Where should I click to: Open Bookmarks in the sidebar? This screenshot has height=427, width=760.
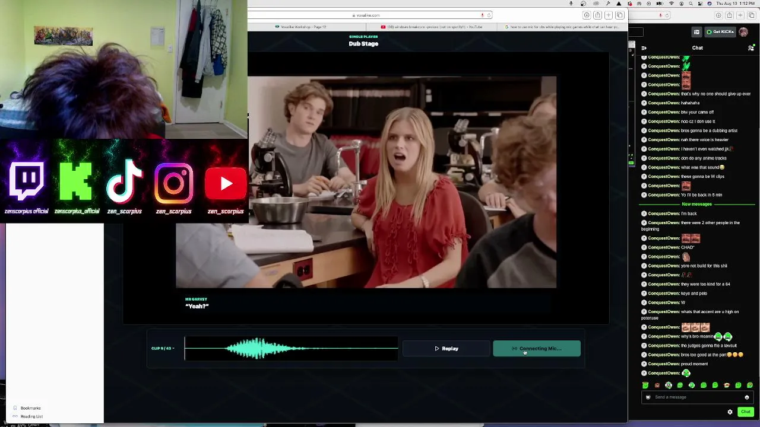30,408
